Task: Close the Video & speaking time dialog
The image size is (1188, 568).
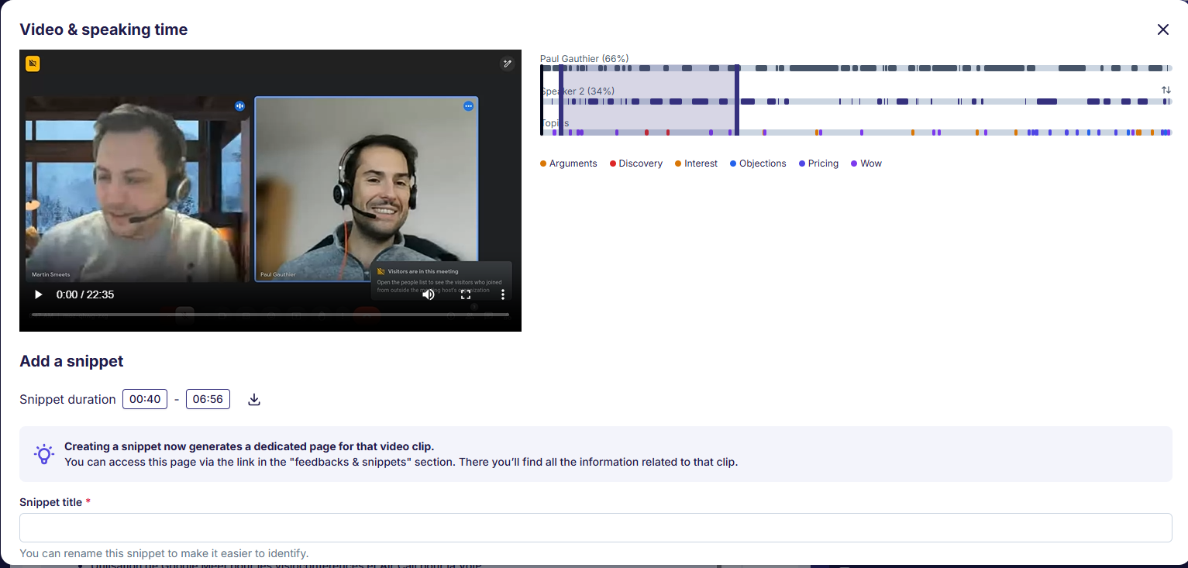Action: pos(1163,29)
